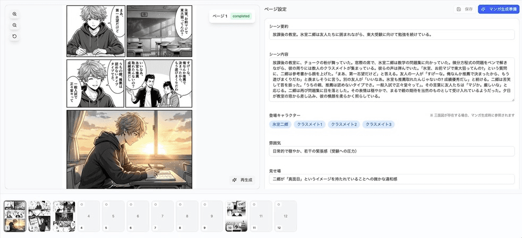Open page 1 thumbnail in the filmstrip
Screen dimensions: 522x238
coord(15,216)
